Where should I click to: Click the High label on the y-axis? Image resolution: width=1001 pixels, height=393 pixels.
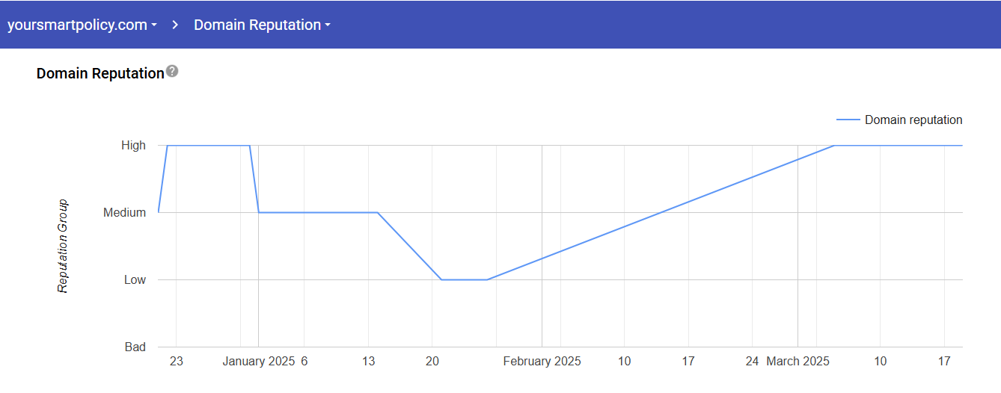pyautogui.click(x=133, y=146)
